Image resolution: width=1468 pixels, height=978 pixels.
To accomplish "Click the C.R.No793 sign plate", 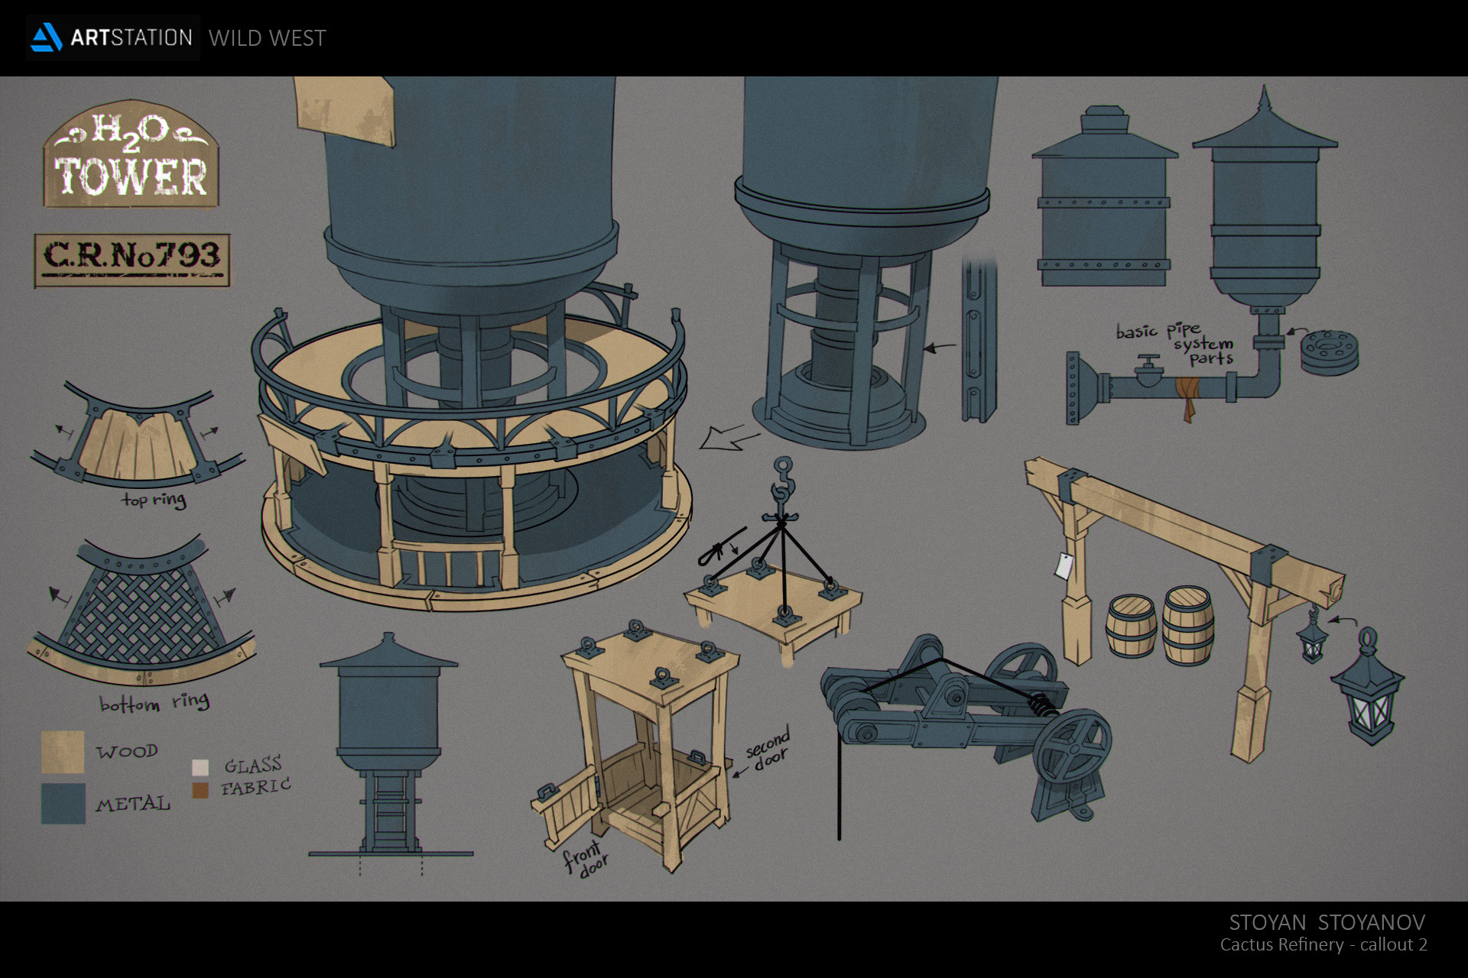I will (x=132, y=259).
